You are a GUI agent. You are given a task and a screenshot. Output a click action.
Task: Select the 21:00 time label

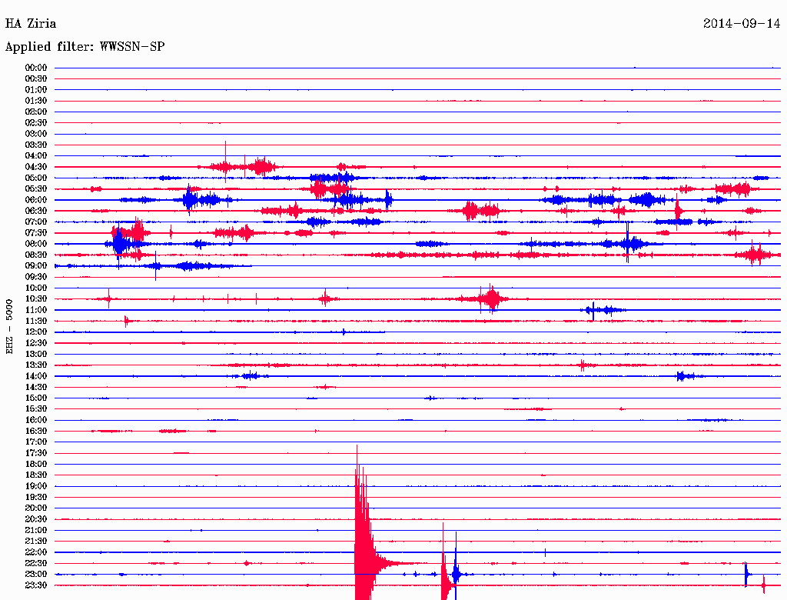(36, 530)
